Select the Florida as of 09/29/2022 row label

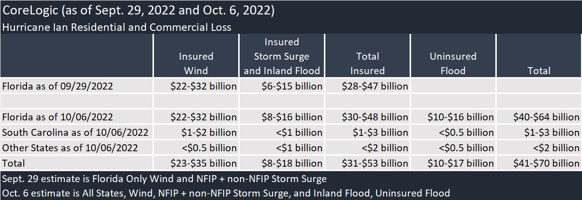click(58, 86)
